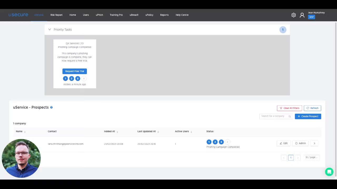This screenshot has height=189, width=337.
Task: Open the uPhish menu
Action: tap(99, 15)
